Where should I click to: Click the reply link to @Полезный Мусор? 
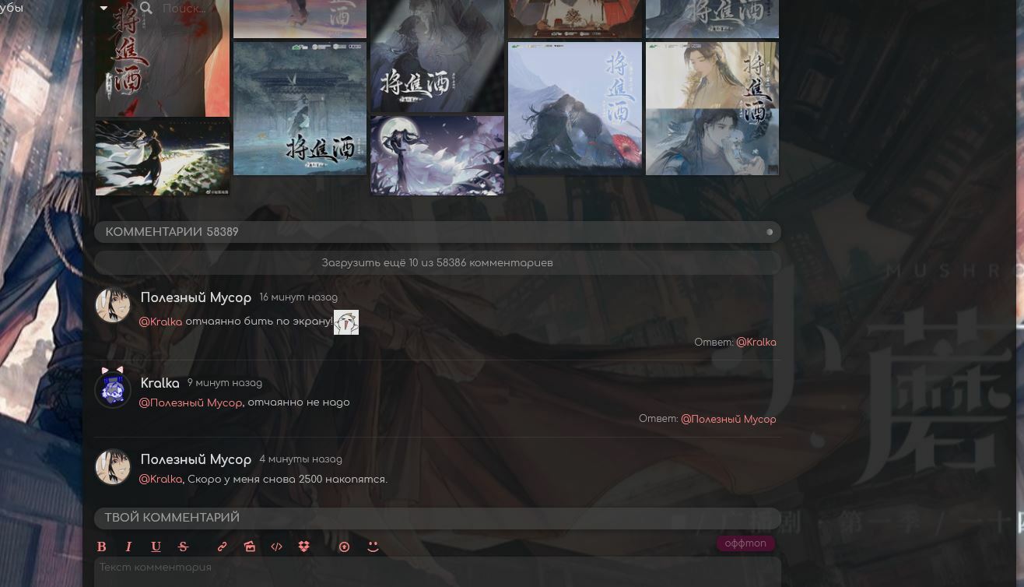[728, 419]
